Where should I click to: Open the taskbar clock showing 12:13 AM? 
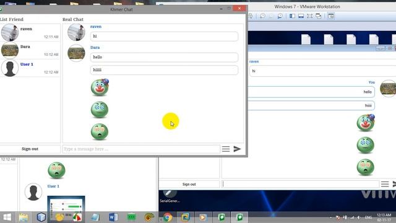pyautogui.click(x=384, y=217)
